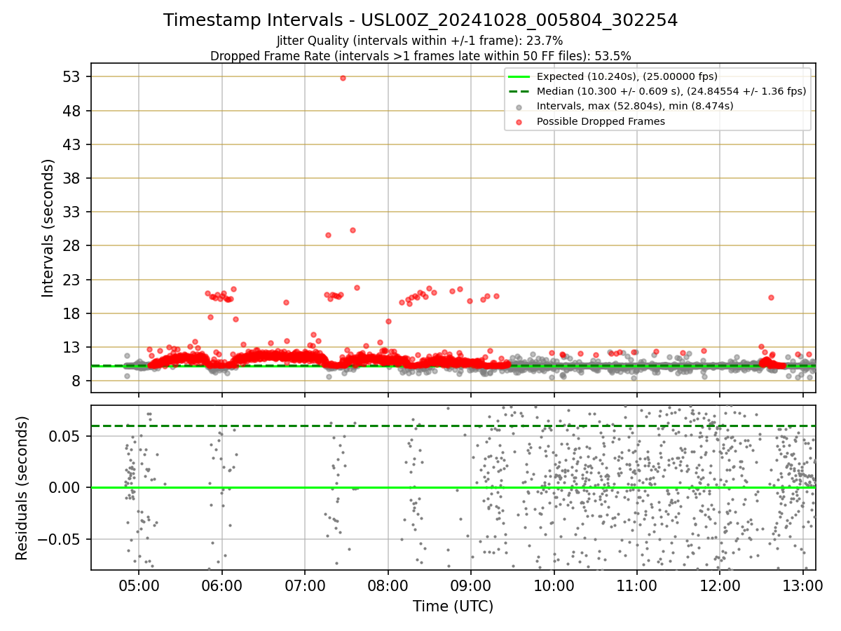
Task: Click the red point near 30 seconds after 07:30
Action: click(353, 230)
